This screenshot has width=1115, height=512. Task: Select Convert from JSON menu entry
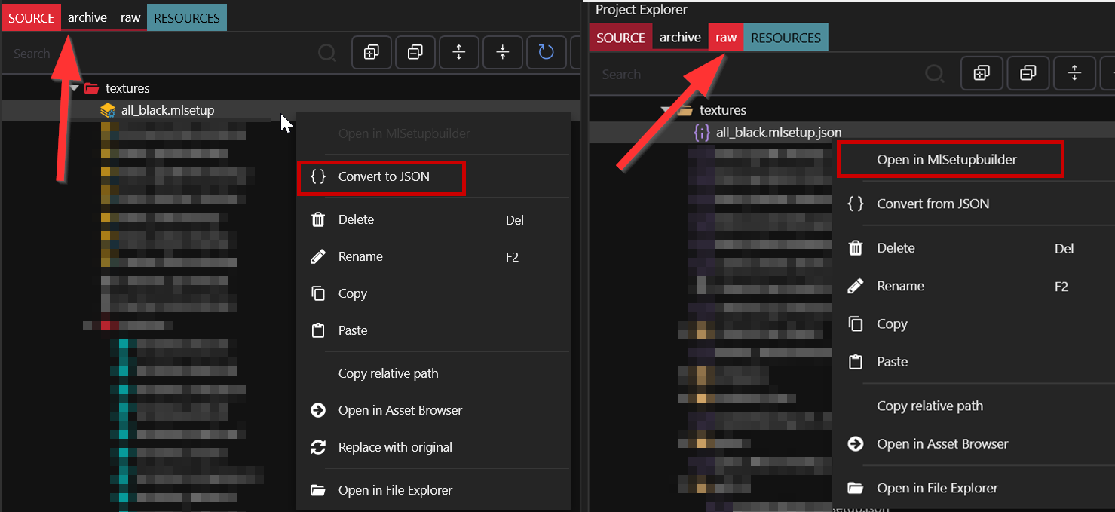pyautogui.click(x=933, y=204)
